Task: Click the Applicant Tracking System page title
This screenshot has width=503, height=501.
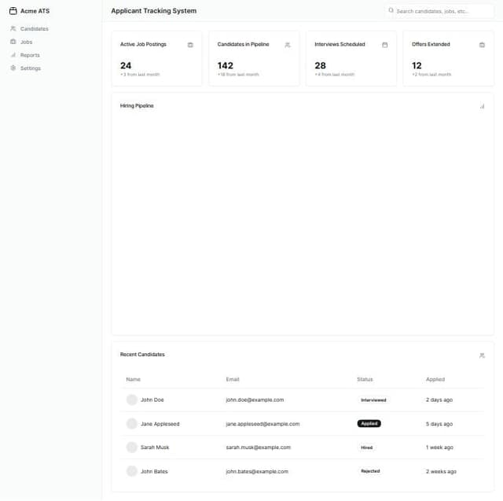Action: pos(154,11)
